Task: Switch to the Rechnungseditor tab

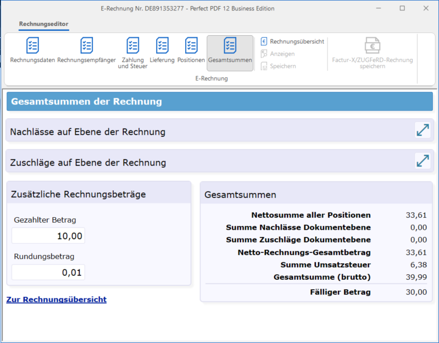Action: [43, 24]
